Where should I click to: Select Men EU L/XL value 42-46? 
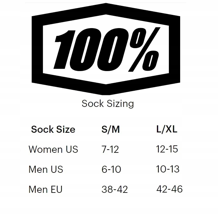169,189
